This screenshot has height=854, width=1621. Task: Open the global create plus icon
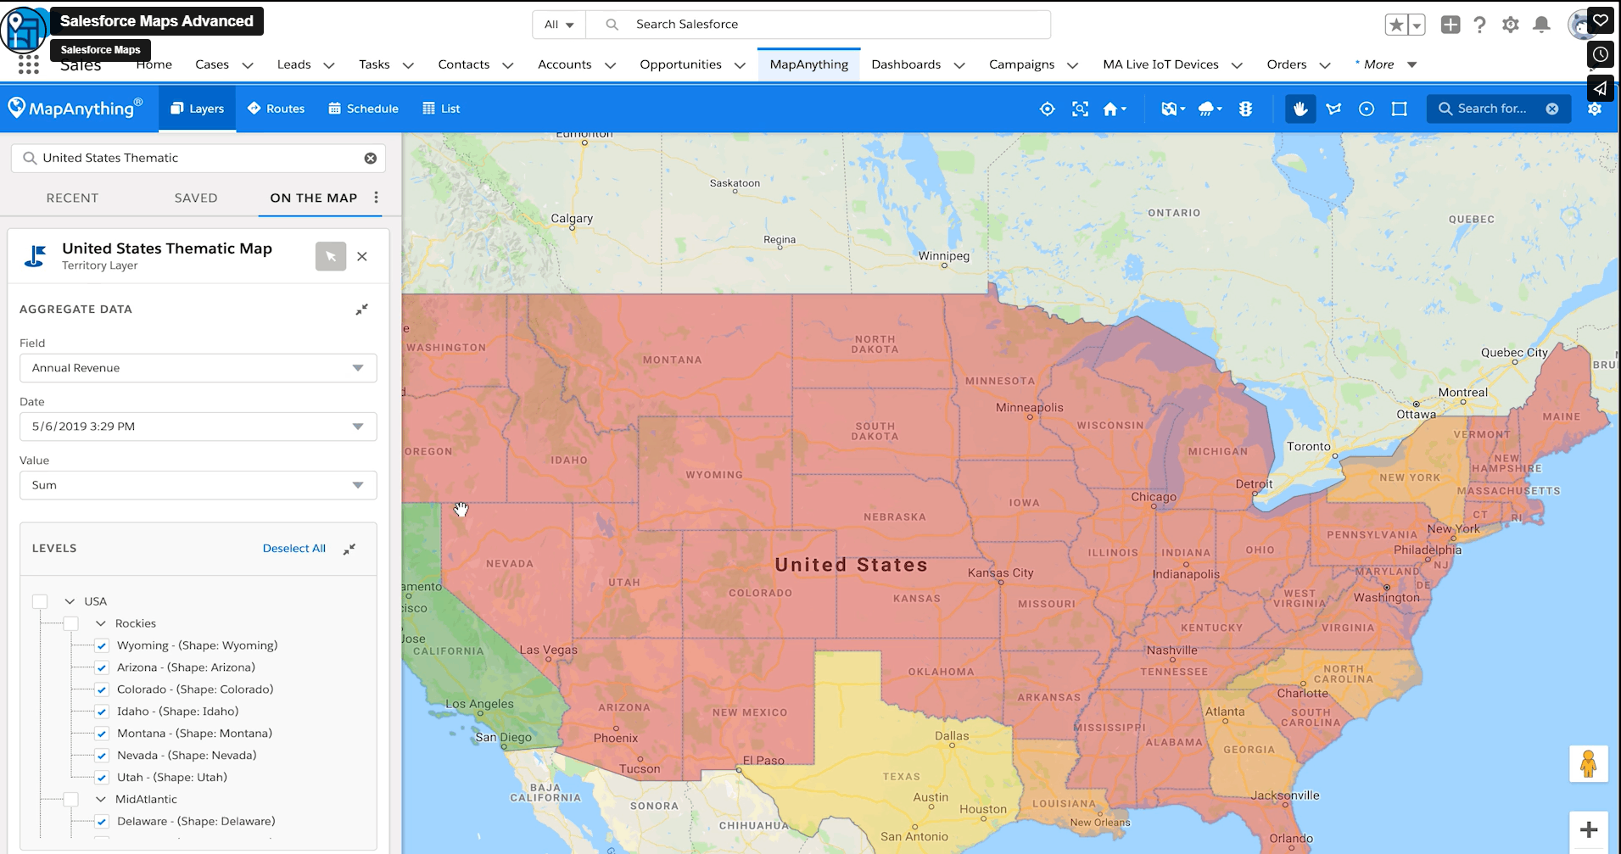[1451, 25]
